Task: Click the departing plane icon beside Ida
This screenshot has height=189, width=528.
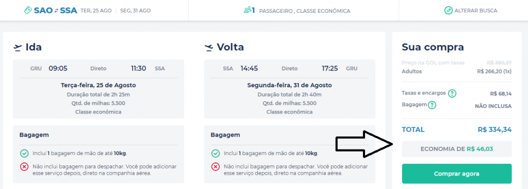Action: 18,48
